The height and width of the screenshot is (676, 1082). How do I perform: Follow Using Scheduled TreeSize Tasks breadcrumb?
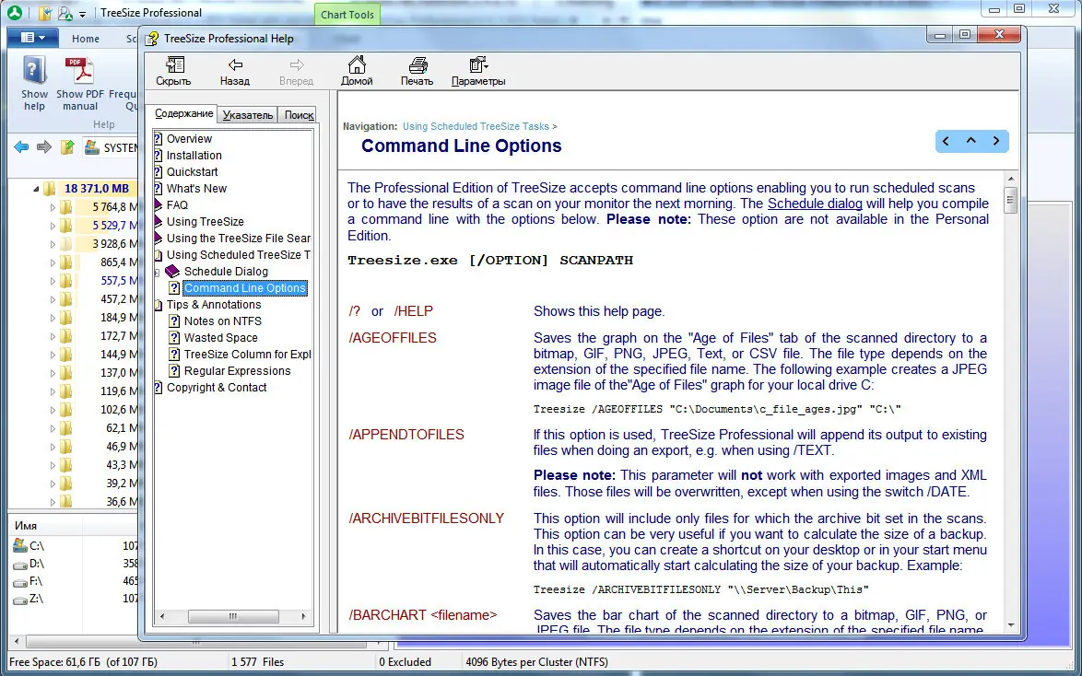click(x=476, y=126)
